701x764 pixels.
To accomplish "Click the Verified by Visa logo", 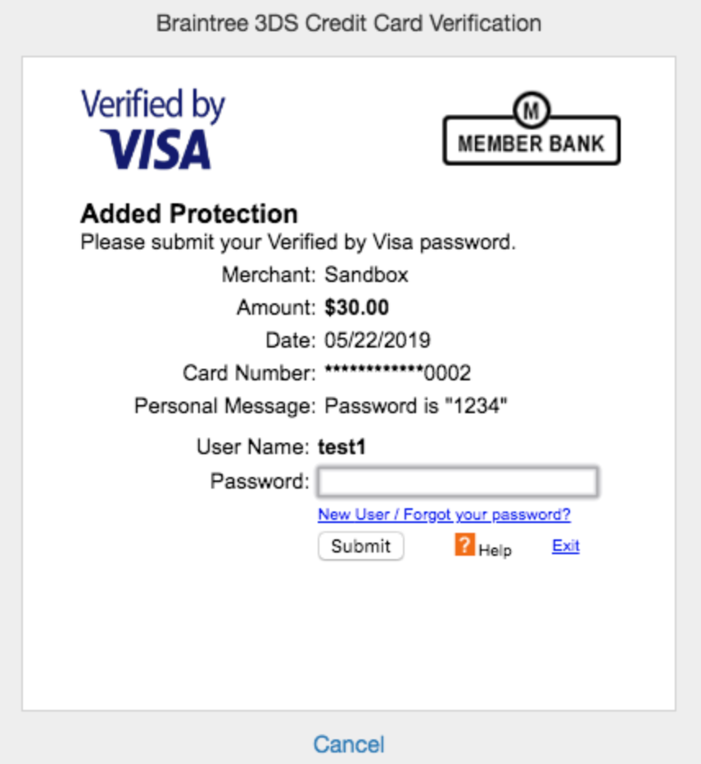I will click(153, 129).
